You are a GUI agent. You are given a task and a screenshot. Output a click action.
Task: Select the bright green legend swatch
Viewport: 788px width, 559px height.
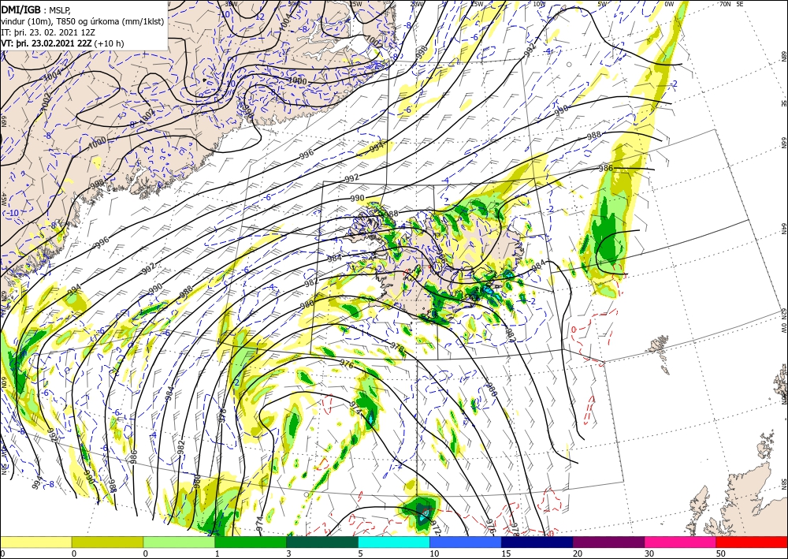(x=251, y=542)
